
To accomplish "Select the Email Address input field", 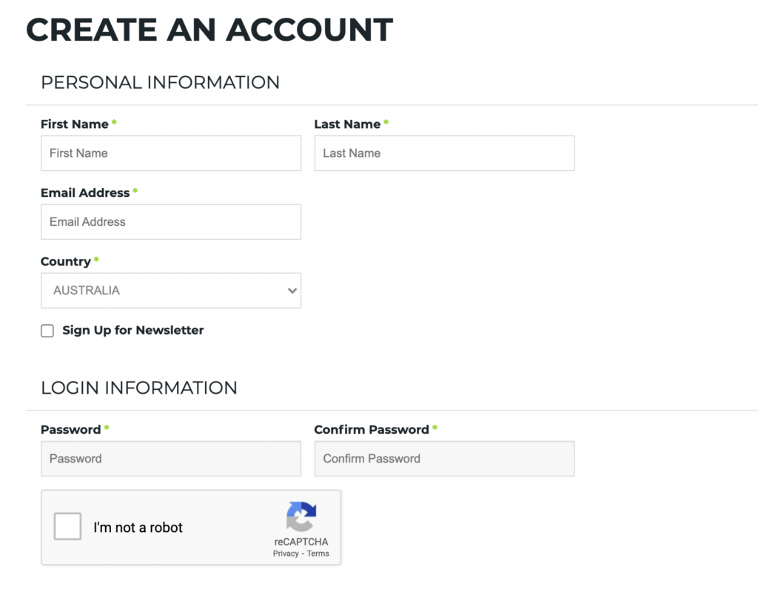I will (x=171, y=222).
